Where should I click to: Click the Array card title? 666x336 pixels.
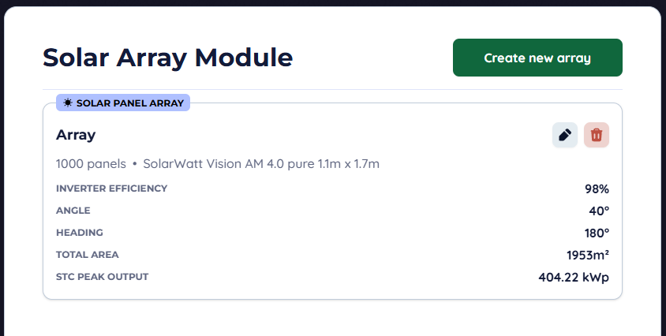point(76,135)
